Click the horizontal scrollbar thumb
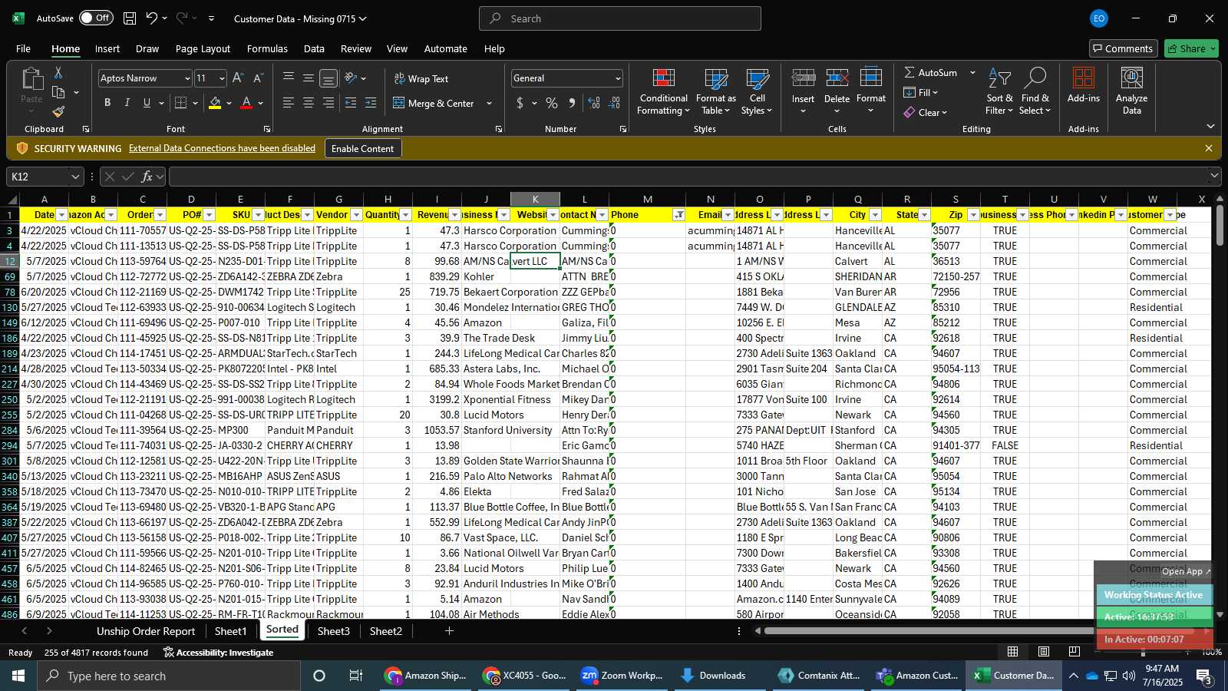 click(x=979, y=631)
